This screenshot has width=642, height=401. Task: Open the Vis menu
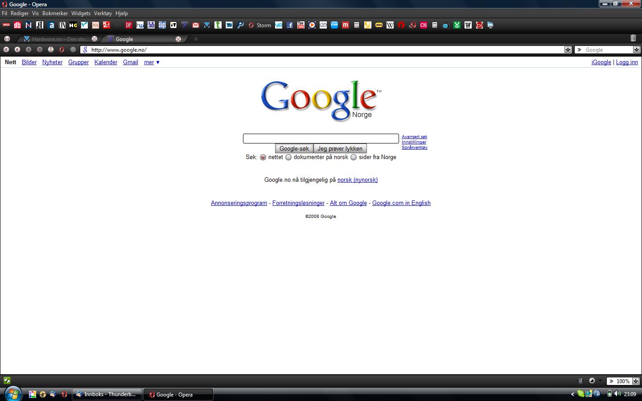pos(35,13)
